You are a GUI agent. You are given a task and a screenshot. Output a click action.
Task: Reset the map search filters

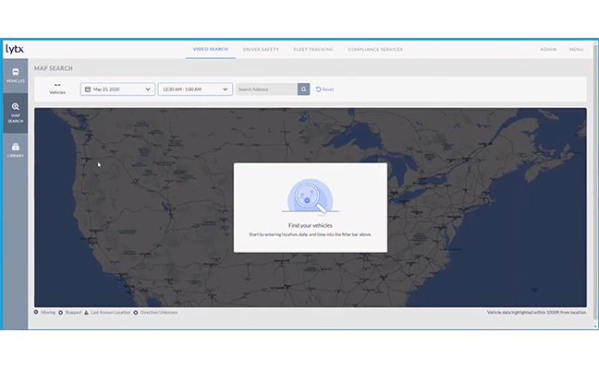point(324,89)
